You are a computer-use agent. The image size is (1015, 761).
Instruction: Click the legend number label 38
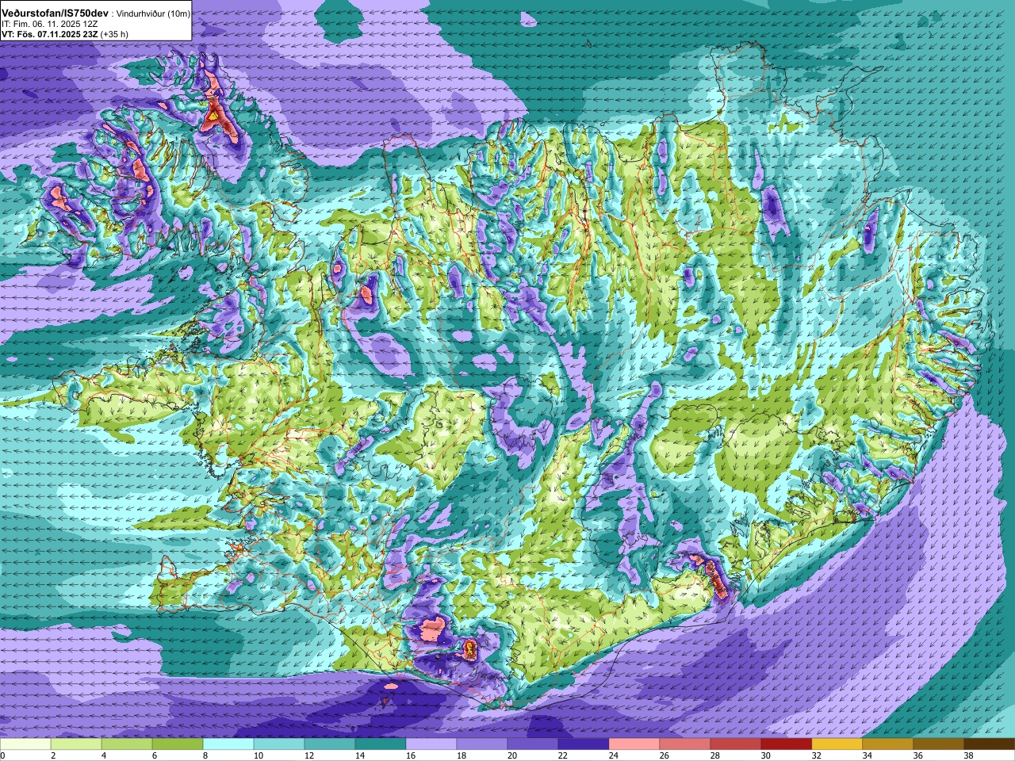969,755
